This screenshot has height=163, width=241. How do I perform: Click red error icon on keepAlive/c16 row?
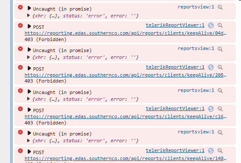(x=20, y=109)
